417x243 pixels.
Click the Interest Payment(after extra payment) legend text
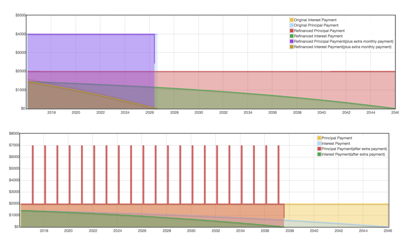[x=353, y=155]
